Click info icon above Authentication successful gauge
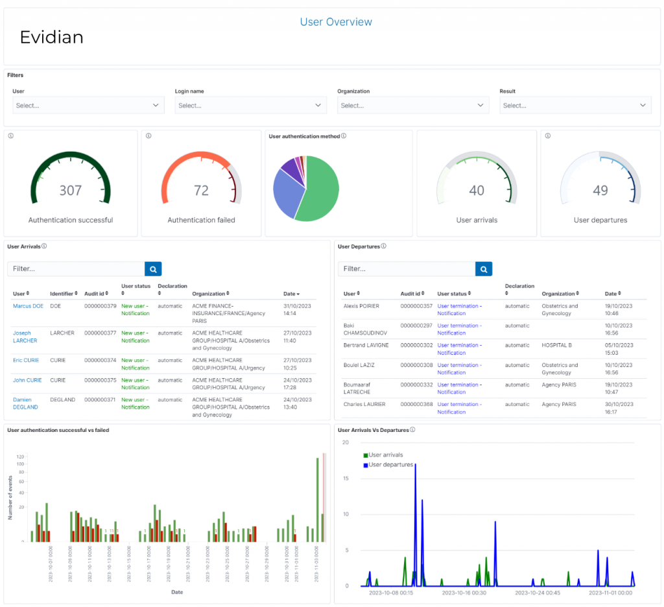The width and height of the screenshot is (664, 607). pos(11,136)
